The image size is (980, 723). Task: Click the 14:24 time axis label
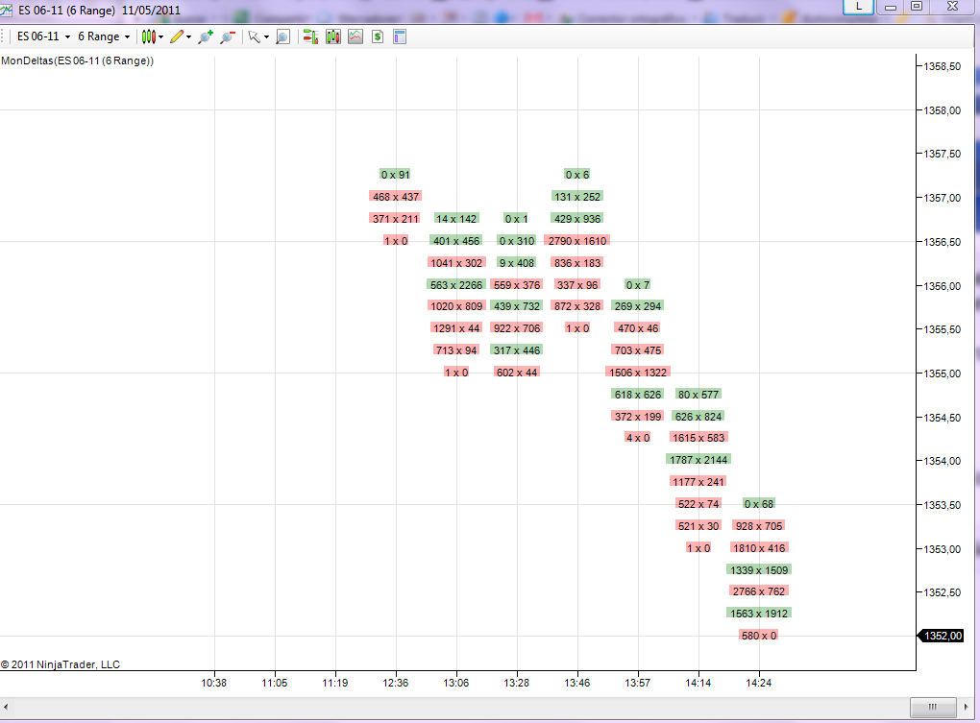(759, 683)
